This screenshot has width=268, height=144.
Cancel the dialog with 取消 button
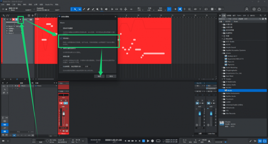click(x=111, y=76)
